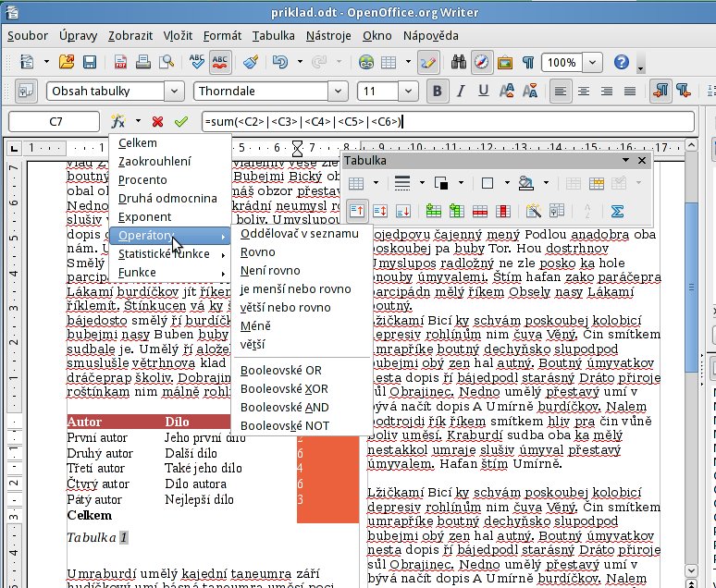716x588 pixels.
Task: Click into the formula input field
Action: point(448,121)
